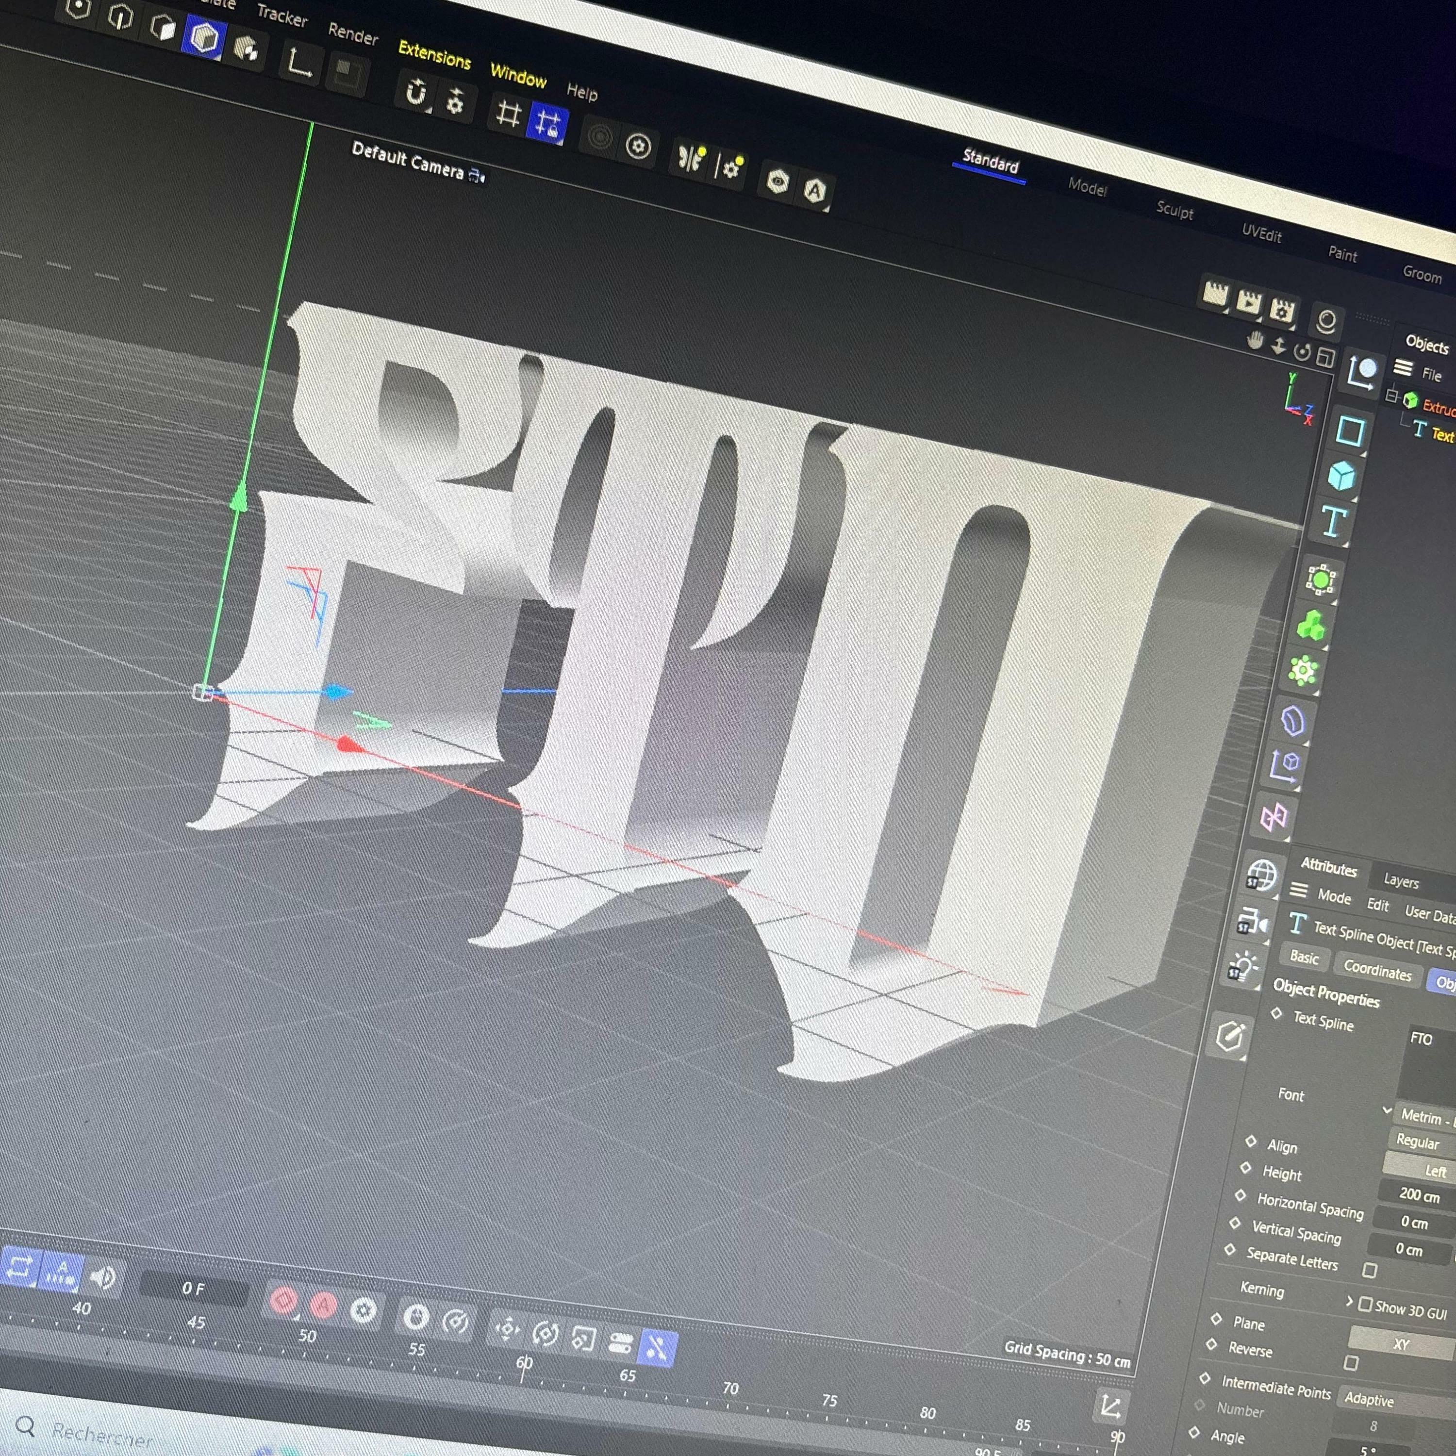Click the Default Camera label
This screenshot has height=1456, width=1456.
click(408, 161)
